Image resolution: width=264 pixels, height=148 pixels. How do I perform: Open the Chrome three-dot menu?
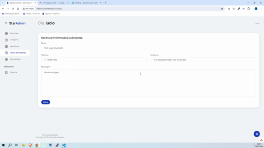pyautogui.click(x=261, y=9)
